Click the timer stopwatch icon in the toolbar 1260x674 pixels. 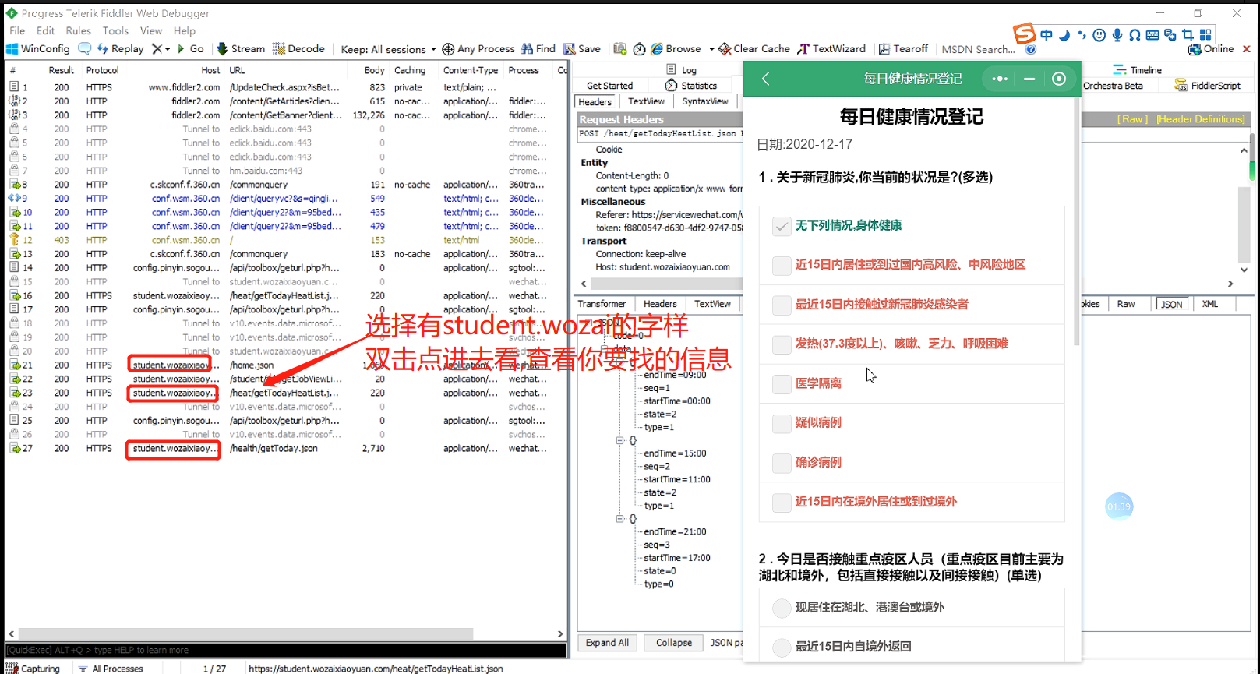[639, 49]
